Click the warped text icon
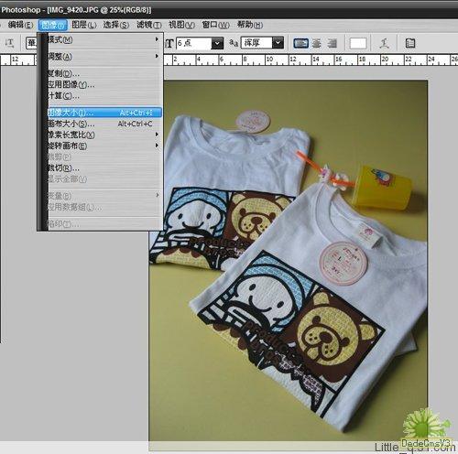 384,43
